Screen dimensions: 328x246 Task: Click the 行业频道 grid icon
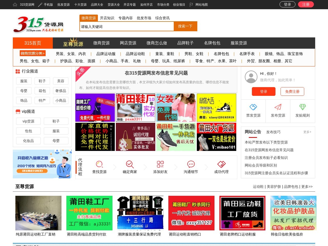pyautogui.click(x=18, y=71)
